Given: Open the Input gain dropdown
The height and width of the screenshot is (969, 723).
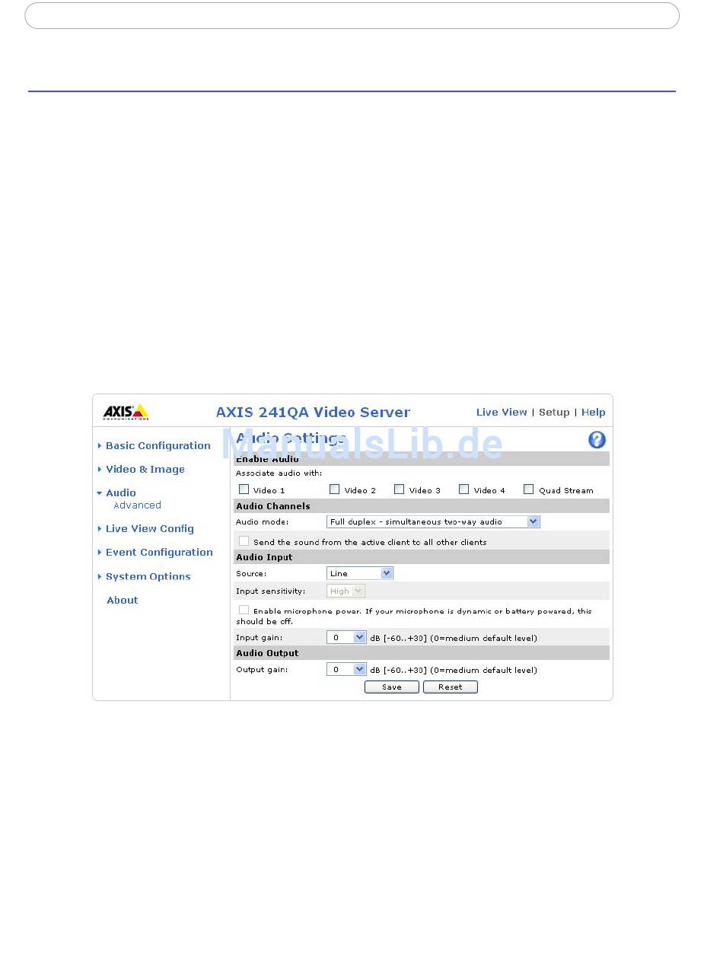Looking at the screenshot, I should click(x=347, y=637).
